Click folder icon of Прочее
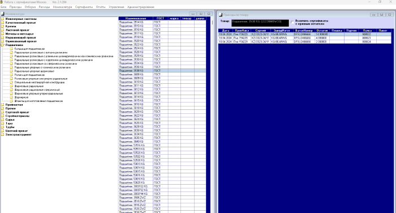The image size is (396, 213). (x=2, y=108)
